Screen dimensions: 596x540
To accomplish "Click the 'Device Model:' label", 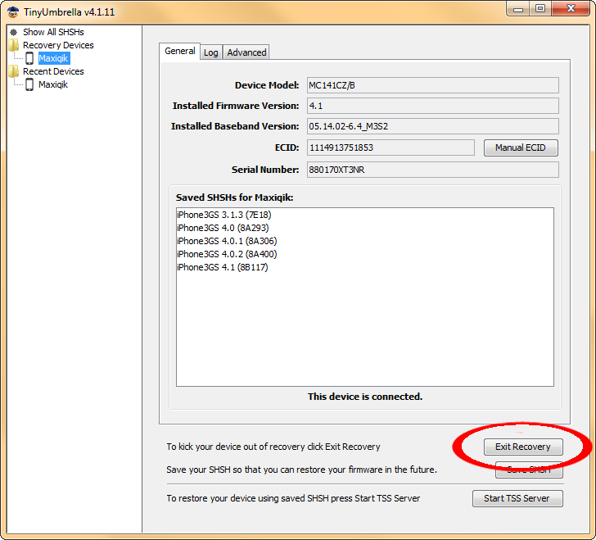I will coord(267,85).
